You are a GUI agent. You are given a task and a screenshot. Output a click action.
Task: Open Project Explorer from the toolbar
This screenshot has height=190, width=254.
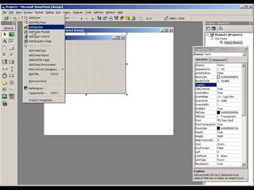coord(99,18)
